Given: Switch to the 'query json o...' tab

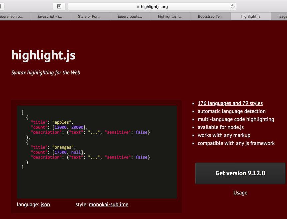Looking at the screenshot, I should coord(15,16).
